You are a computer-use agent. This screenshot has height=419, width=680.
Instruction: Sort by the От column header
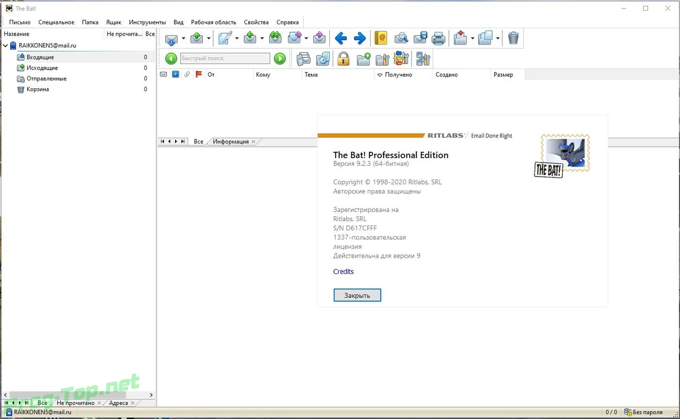228,75
